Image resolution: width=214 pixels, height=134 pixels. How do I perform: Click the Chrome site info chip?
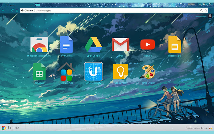coord(27,10)
